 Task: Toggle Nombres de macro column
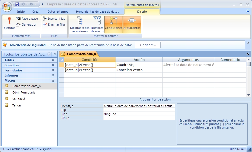(97, 24)
